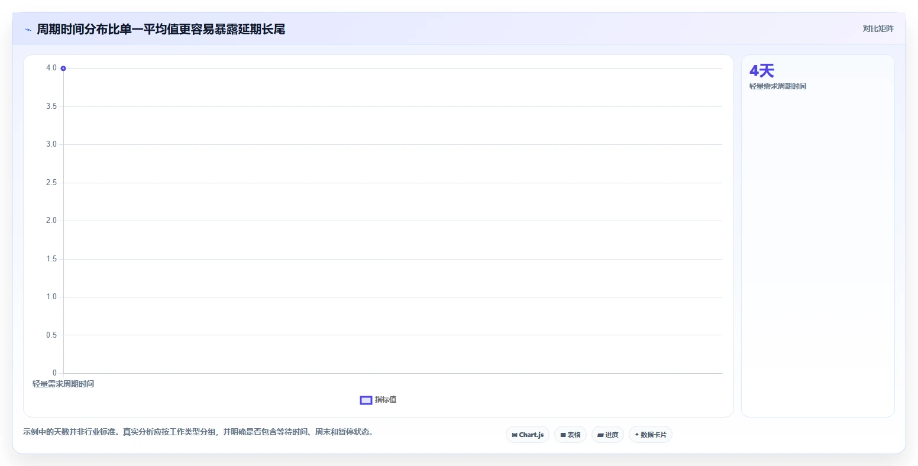Click the x-axis label 轻量需求周期时间

coord(63,384)
